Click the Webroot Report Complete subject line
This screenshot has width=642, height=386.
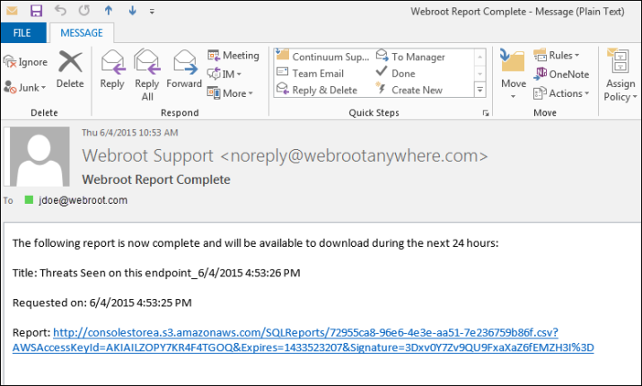point(156,180)
